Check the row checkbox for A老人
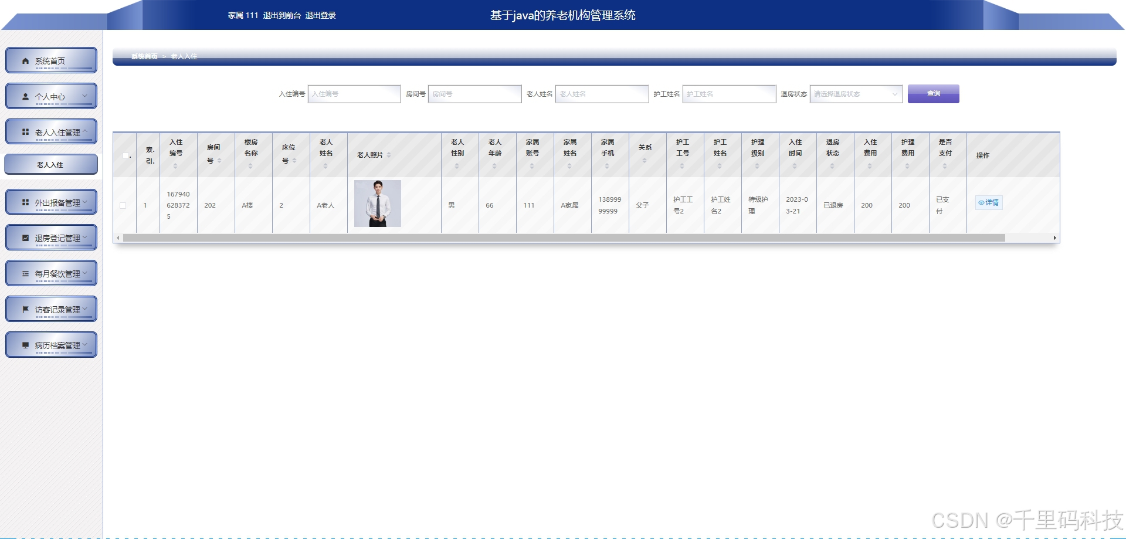Viewport: 1126px width, 539px height. (x=123, y=205)
